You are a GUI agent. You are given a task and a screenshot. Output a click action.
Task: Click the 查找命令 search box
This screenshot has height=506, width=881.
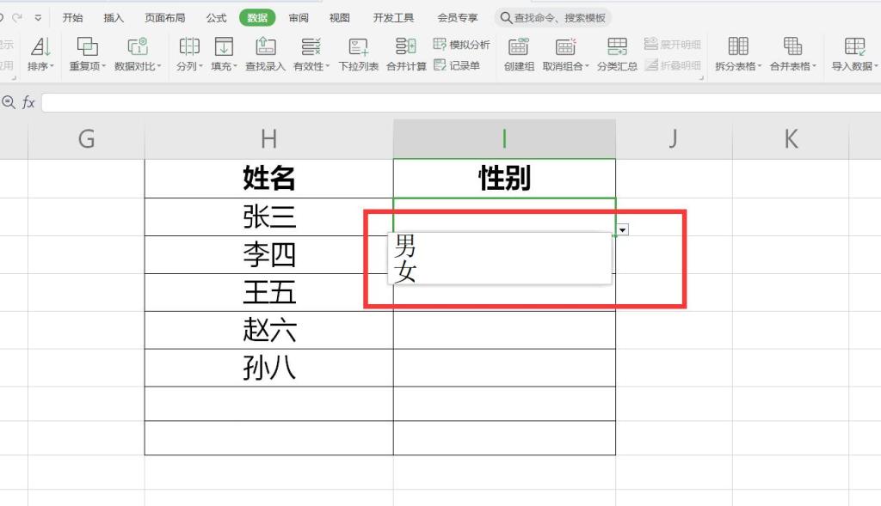[553, 15]
